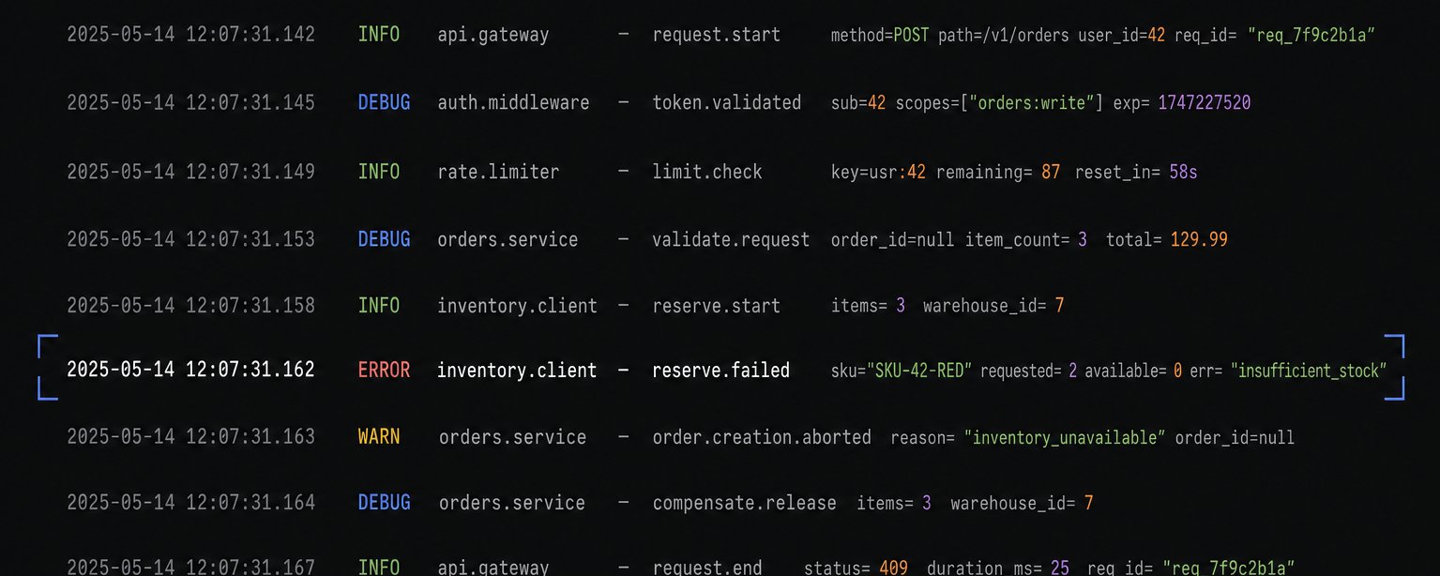Click the DEBUG label on validate.request line

pyautogui.click(x=384, y=240)
